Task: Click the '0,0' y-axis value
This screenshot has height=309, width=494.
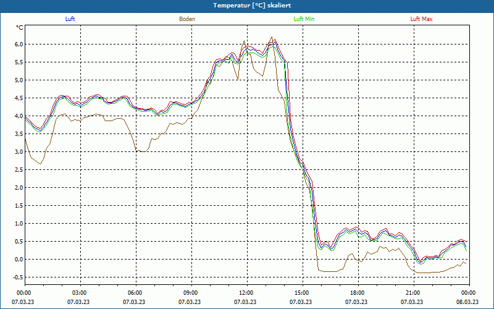Action: [x=19, y=260]
